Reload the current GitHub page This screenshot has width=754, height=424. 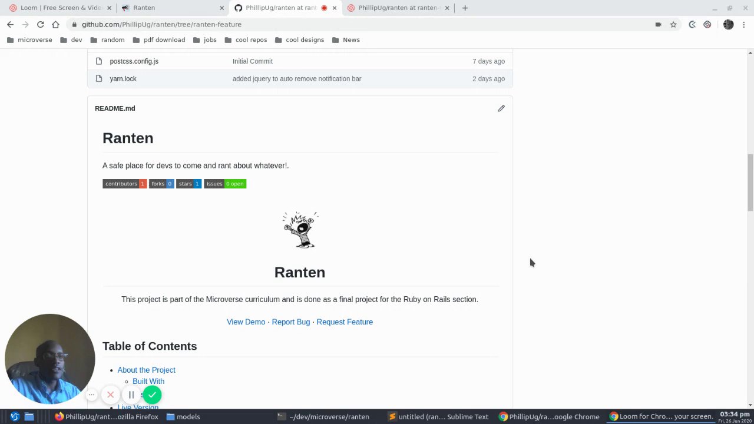tap(40, 24)
